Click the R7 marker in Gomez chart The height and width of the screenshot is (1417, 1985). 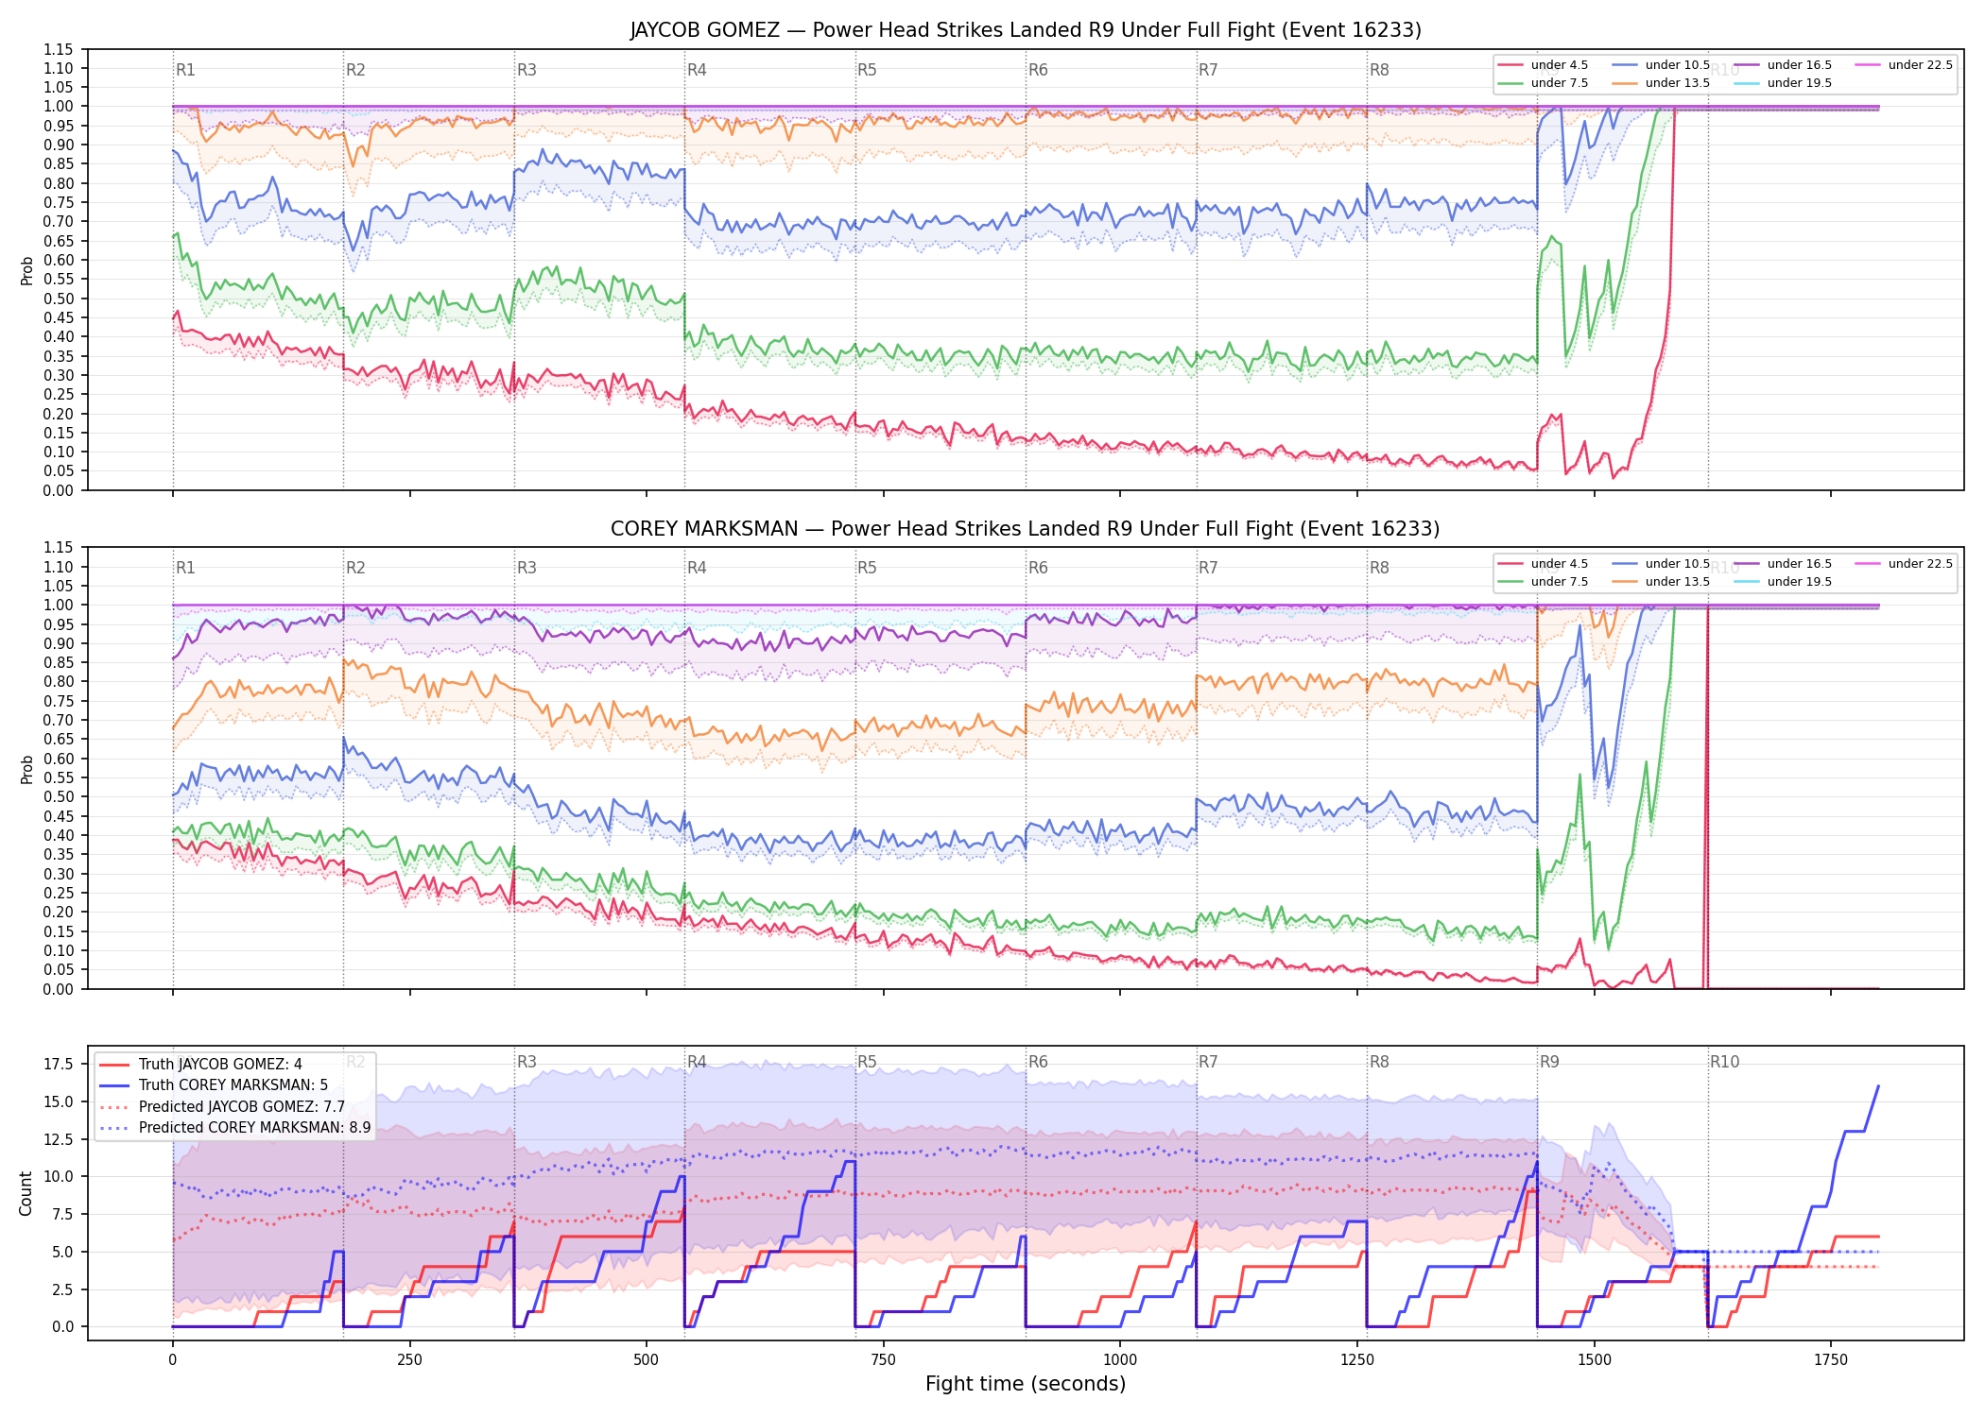pos(1208,70)
